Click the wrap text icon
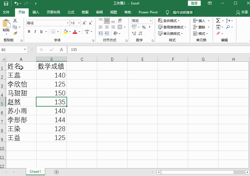Viewport: 250px width, 176px height. pos(120,21)
